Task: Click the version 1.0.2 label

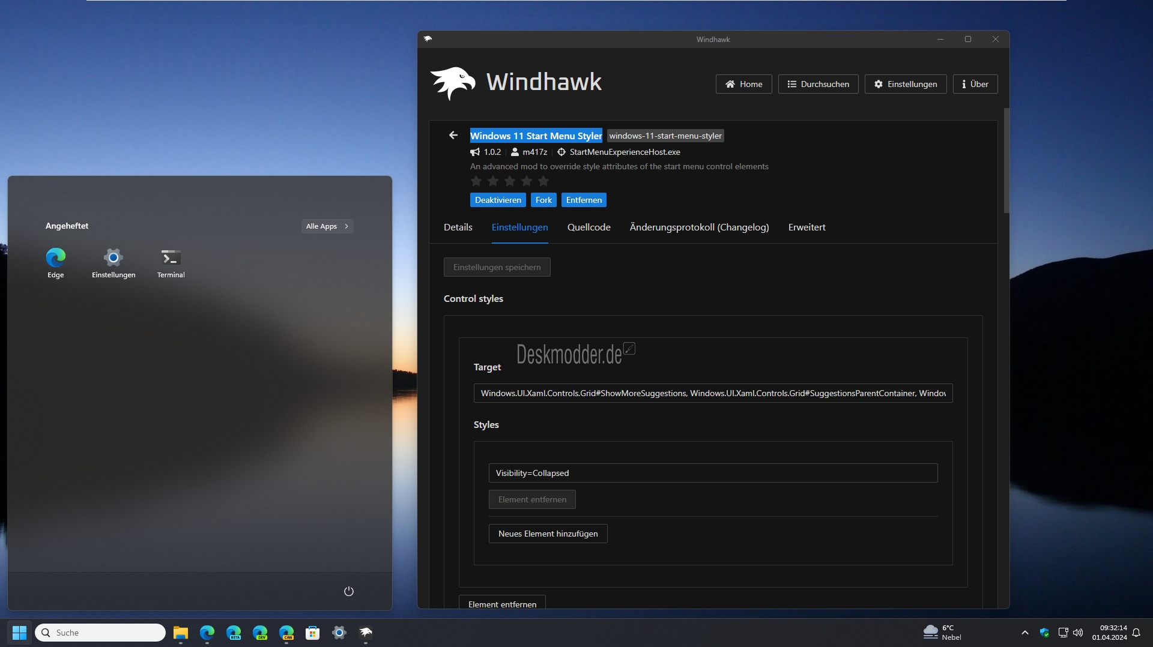Action: [492, 152]
